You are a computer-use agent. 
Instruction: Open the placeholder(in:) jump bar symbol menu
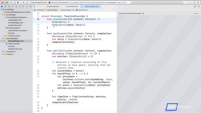[x=82, y=10]
